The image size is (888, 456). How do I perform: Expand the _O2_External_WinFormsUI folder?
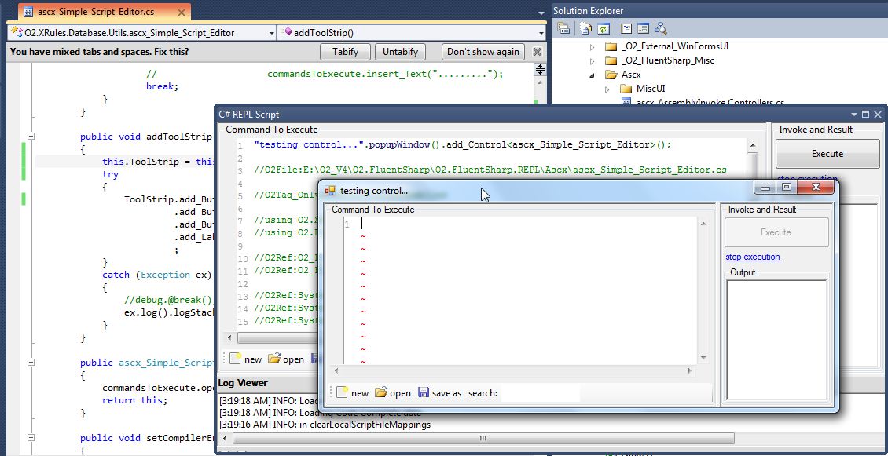pyautogui.click(x=593, y=46)
